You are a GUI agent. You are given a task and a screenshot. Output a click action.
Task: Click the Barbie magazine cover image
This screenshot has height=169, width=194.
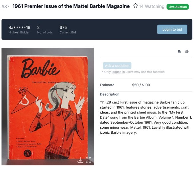click(48, 106)
